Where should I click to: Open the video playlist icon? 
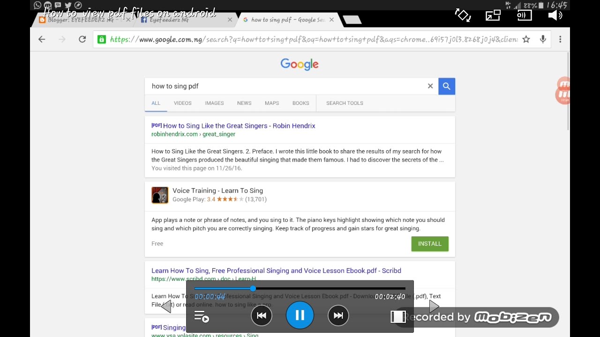click(202, 317)
